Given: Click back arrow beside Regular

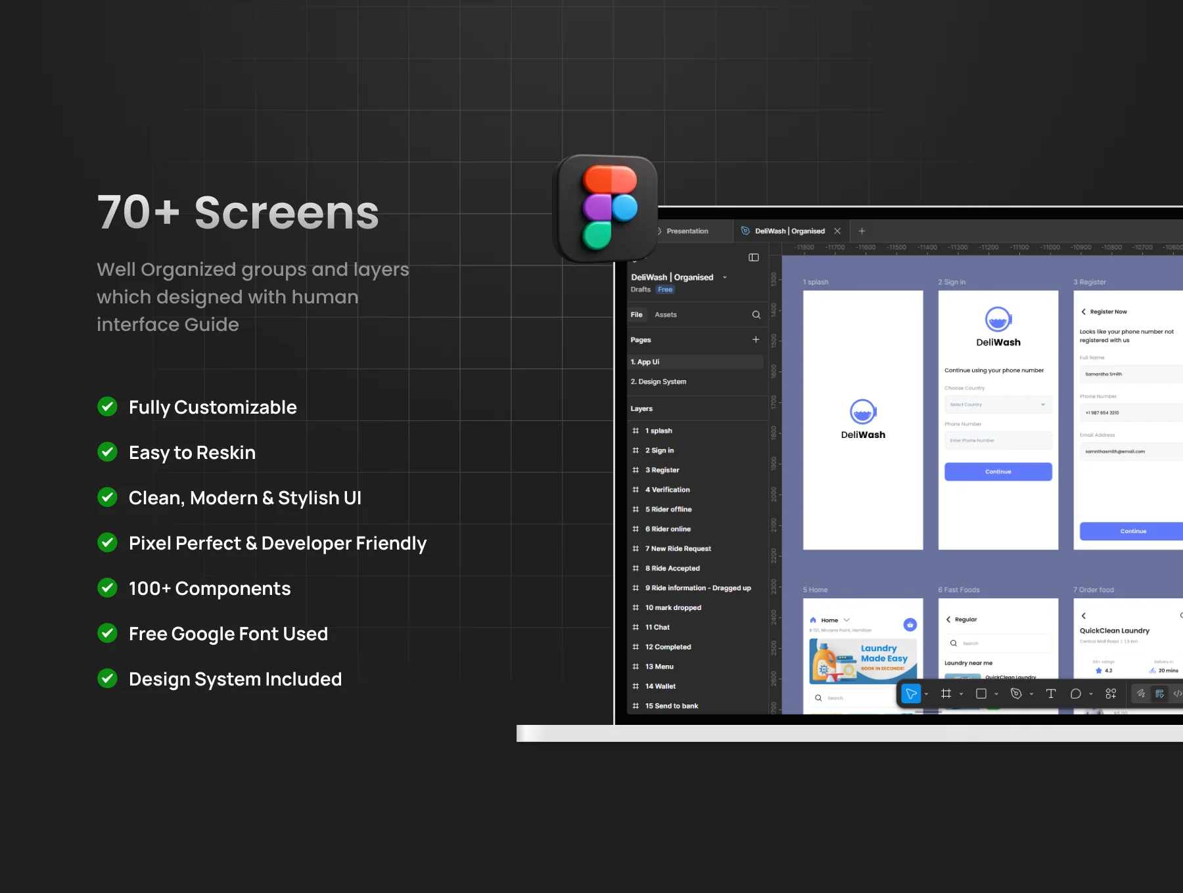Looking at the screenshot, I should [x=948, y=619].
